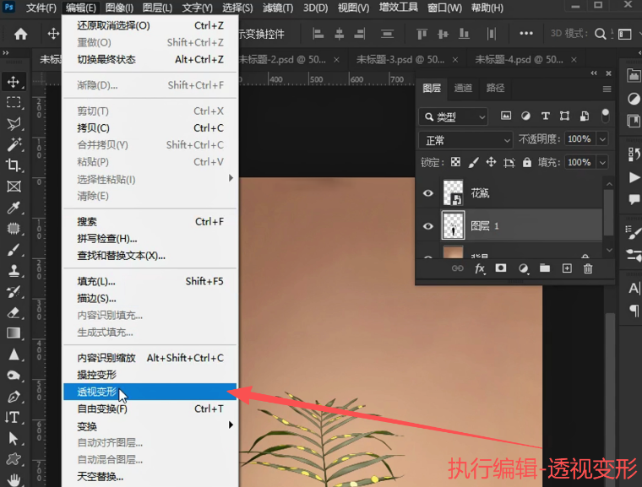Select the Clone Stamp tool
642x487 pixels.
(x=14, y=271)
